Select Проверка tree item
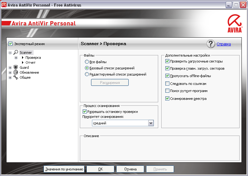This screenshot has height=176, width=248. coord(33,58)
